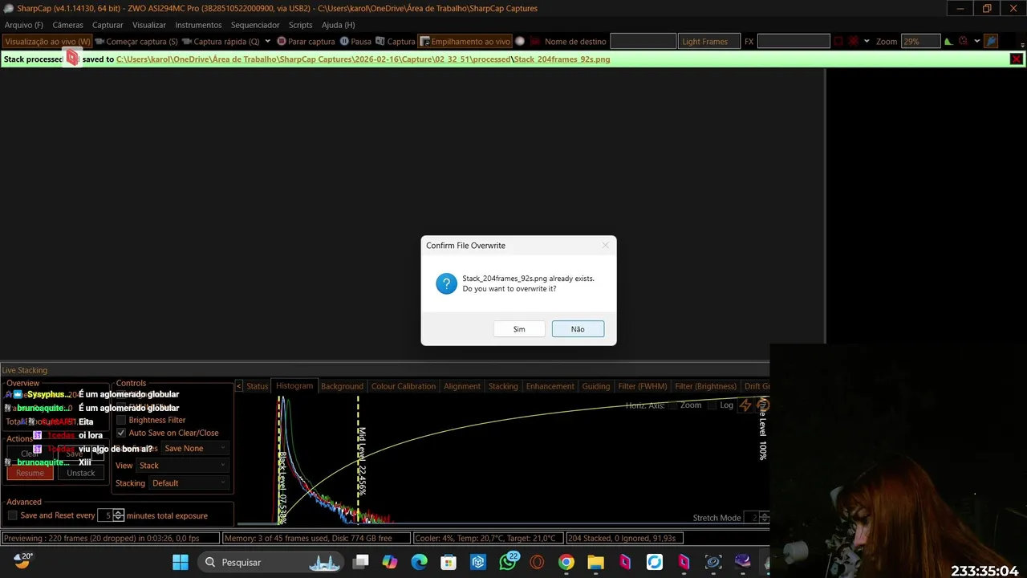Switch to the Status tab
The height and width of the screenshot is (578, 1027).
click(x=258, y=386)
